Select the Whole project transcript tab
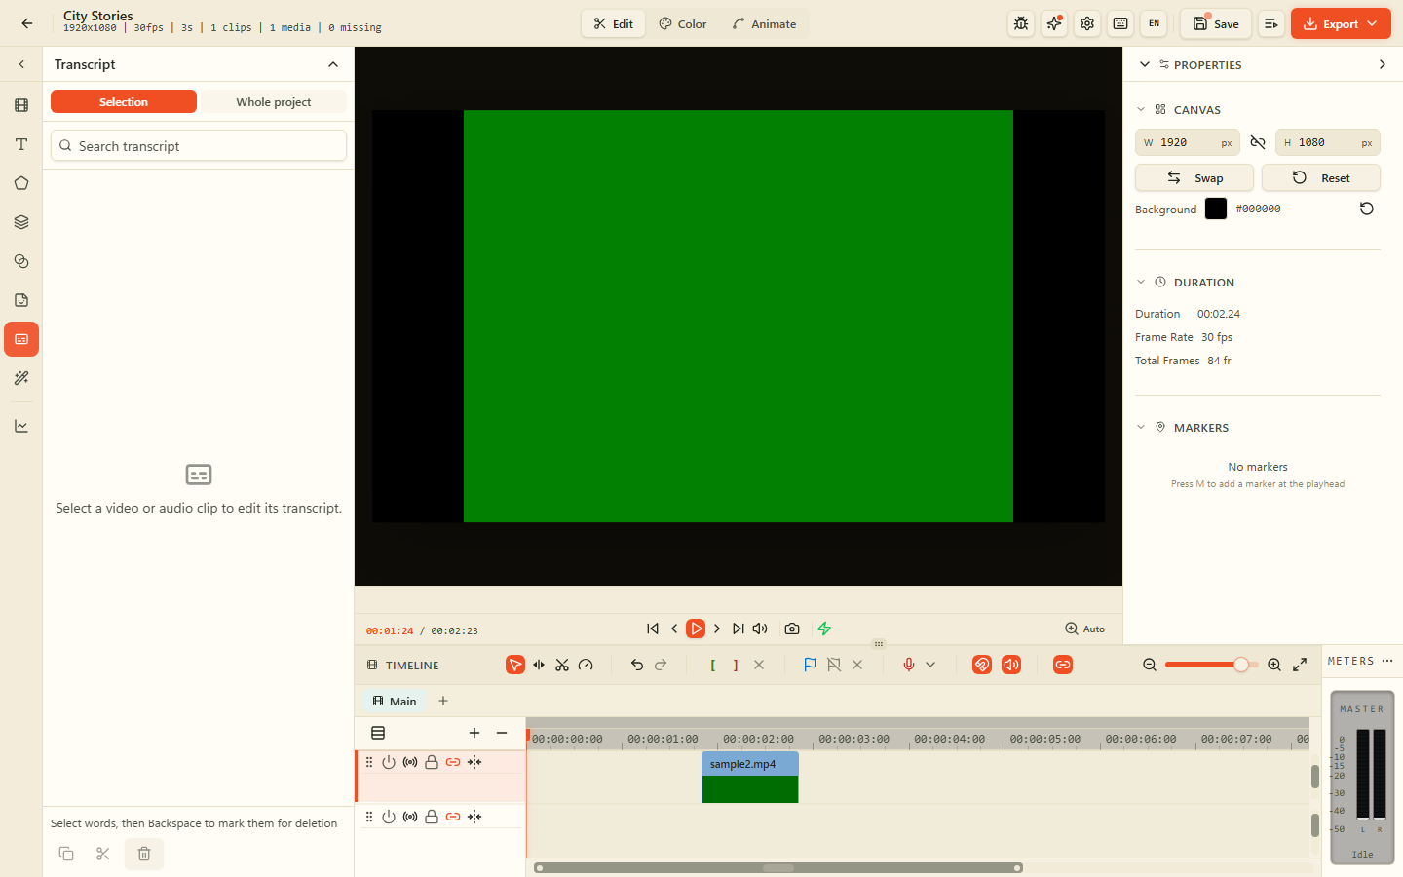Viewport: 1403px width, 877px height. (274, 101)
